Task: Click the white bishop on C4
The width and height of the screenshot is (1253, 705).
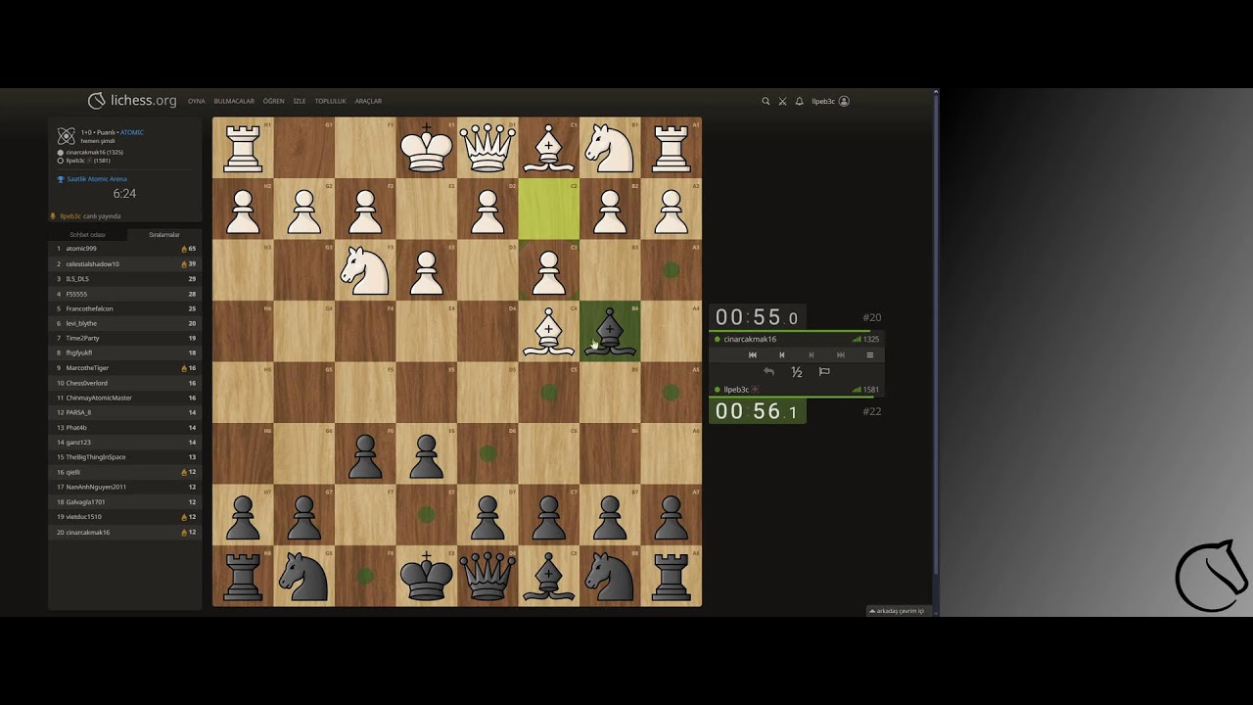Action: point(549,332)
